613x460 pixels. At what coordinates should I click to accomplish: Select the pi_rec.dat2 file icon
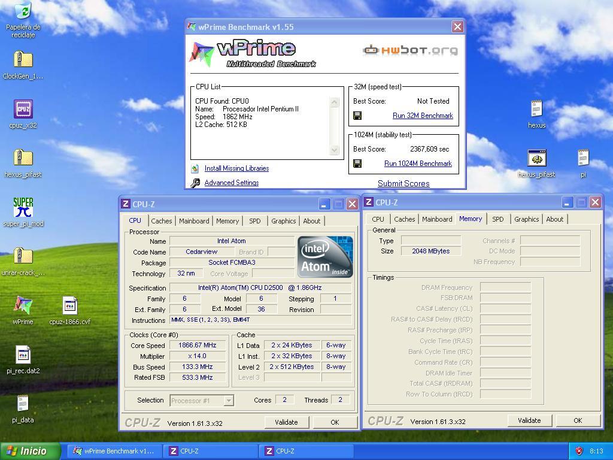(23, 355)
